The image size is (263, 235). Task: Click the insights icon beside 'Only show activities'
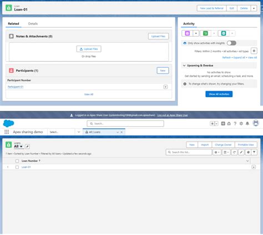(x=185, y=43)
